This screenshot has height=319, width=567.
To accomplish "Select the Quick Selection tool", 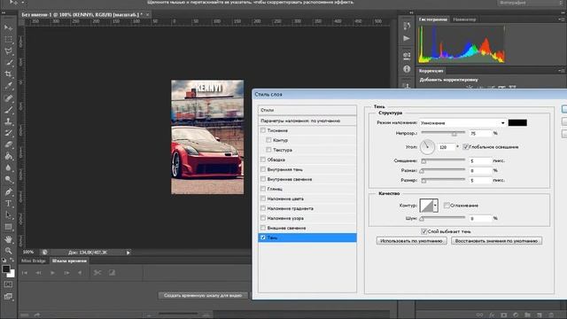I will [x=8, y=63].
